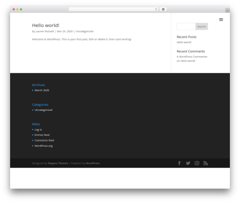Click the Twitter icon in the footer

(188, 163)
